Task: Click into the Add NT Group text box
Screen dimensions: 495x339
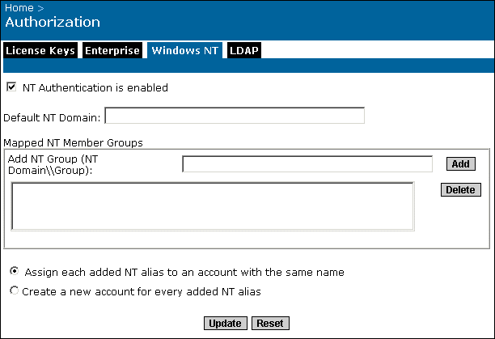Action: point(307,163)
